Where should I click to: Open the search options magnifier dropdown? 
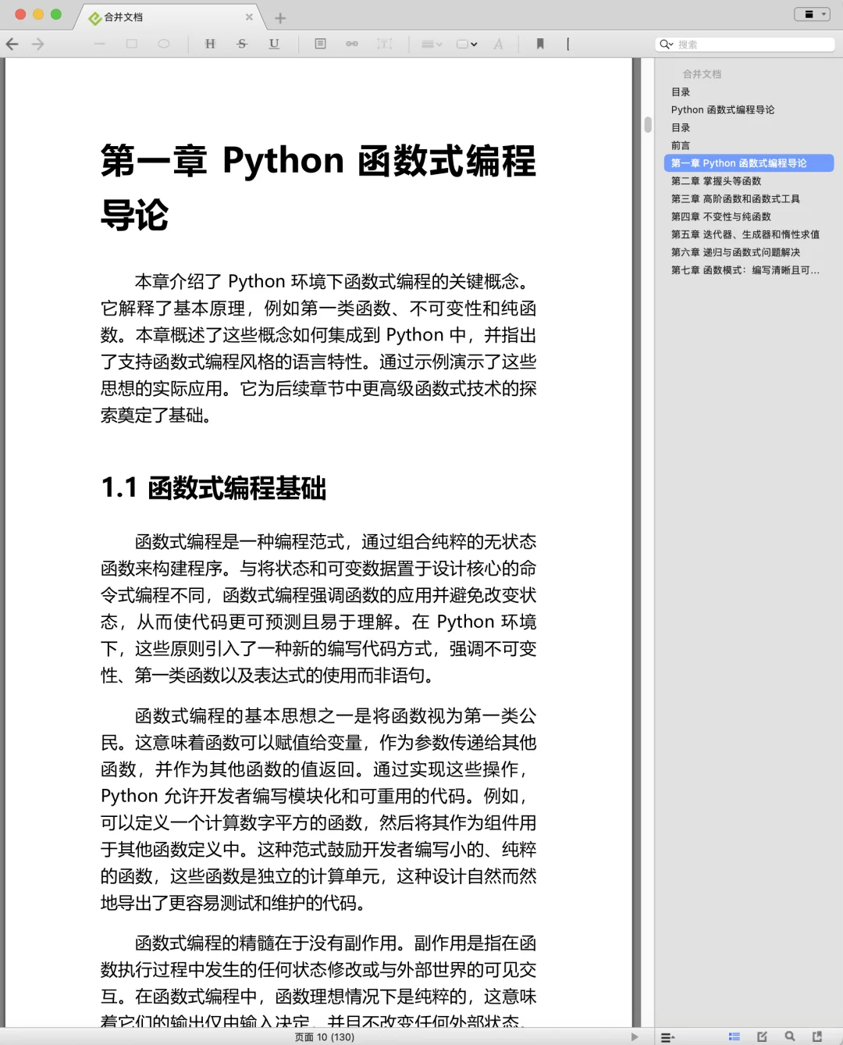tap(666, 45)
